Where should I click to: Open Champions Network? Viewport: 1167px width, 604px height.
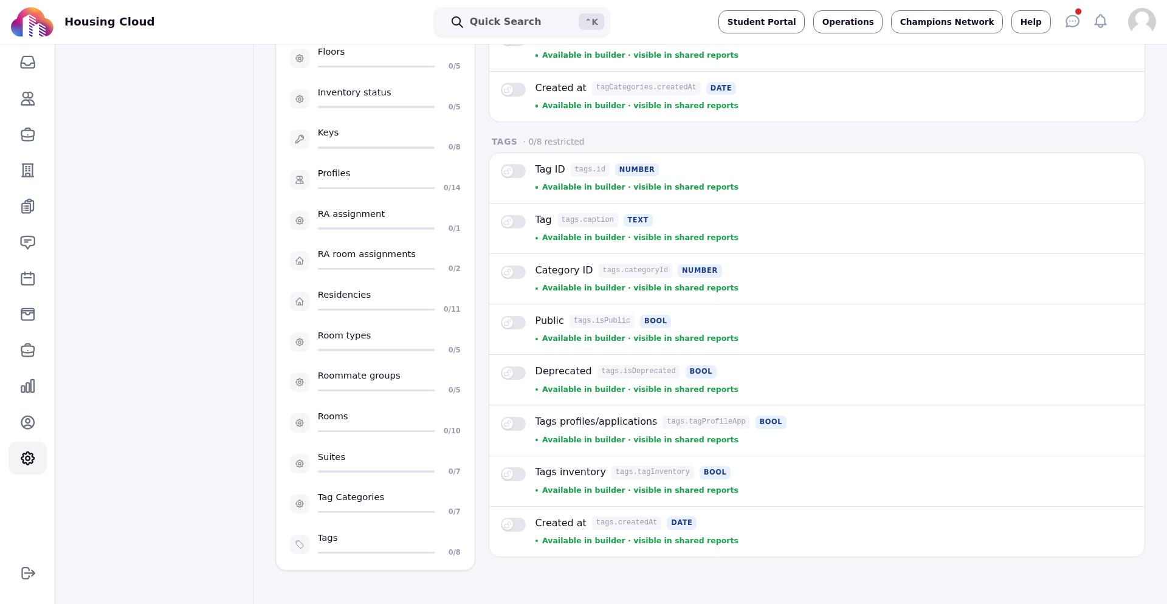pyautogui.click(x=946, y=22)
